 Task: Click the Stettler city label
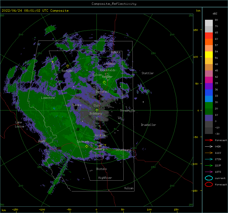148,73
